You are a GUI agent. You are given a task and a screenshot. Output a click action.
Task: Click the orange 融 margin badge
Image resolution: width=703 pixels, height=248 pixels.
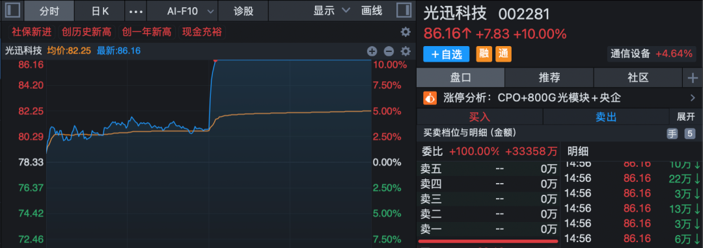pyautogui.click(x=484, y=54)
